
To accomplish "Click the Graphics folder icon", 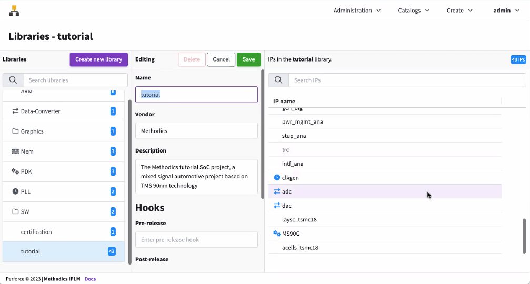I will point(15,131).
